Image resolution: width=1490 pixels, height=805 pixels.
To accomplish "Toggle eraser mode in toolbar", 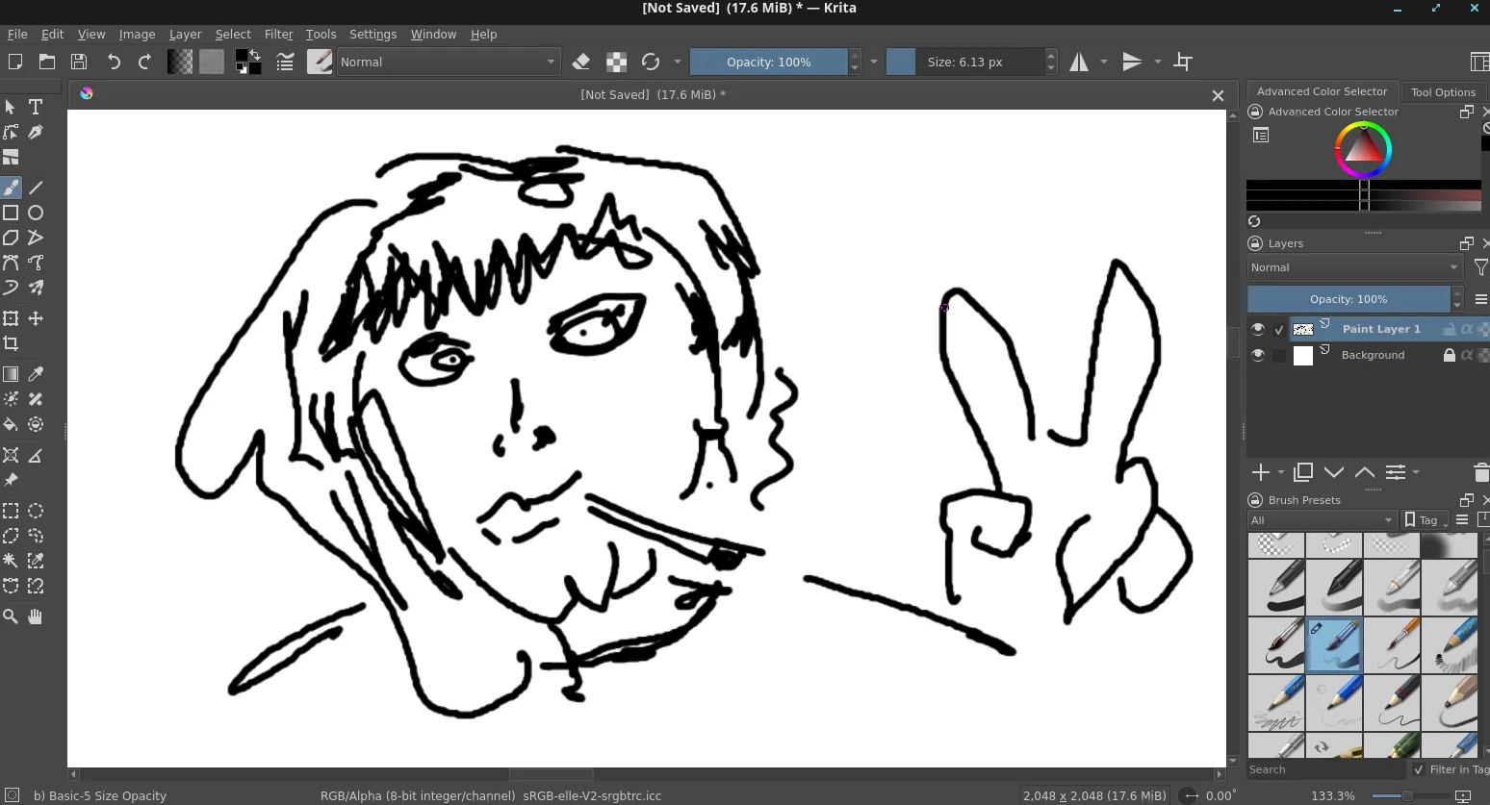I will point(580,62).
